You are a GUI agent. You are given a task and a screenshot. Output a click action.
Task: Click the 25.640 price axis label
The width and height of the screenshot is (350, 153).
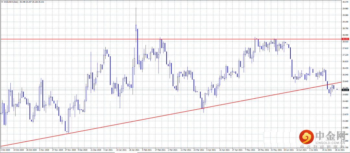pyautogui.click(x=345, y=81)
